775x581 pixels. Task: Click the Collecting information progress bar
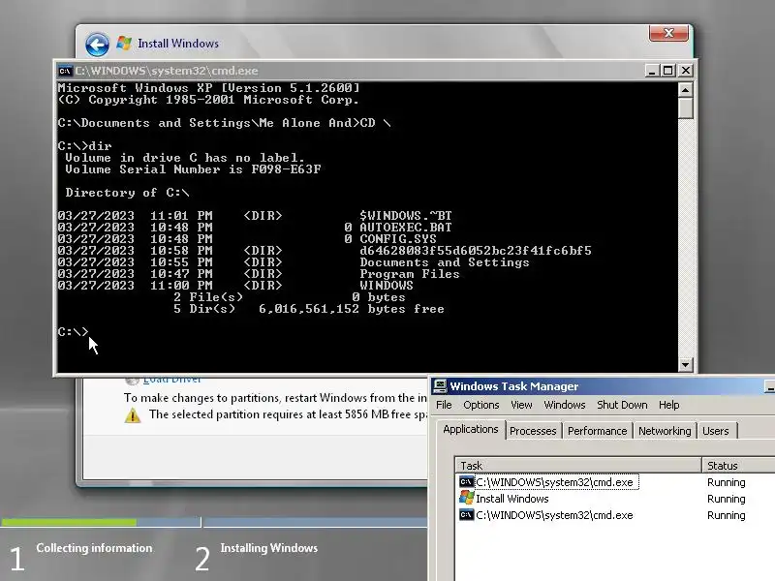[x=101, y=522]
